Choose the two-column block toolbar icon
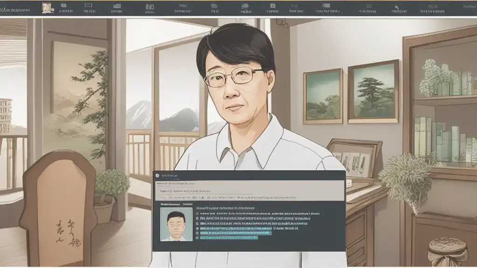477x268 pixels. coord(150,7)
